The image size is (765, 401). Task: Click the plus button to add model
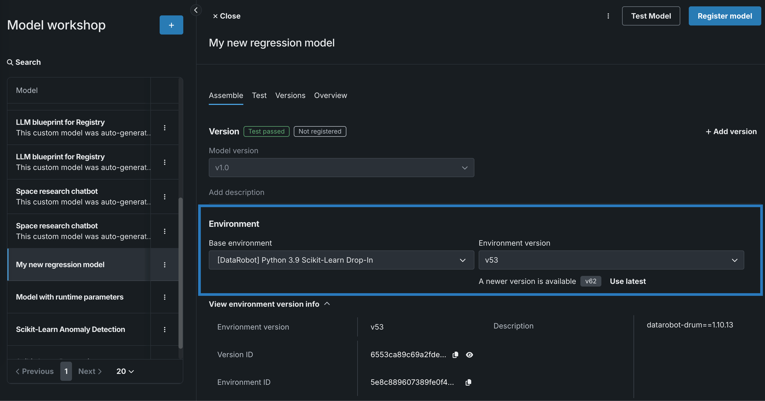(x=171, y=25)
